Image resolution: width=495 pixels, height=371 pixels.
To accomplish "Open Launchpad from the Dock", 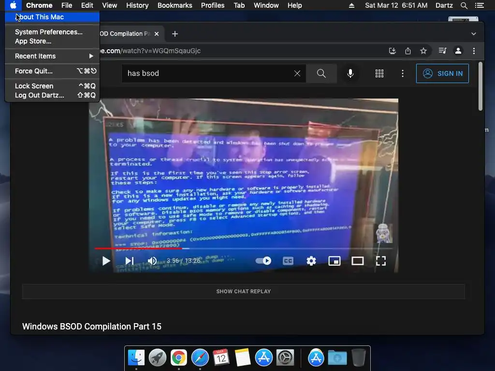I will [x=158, y=358].
